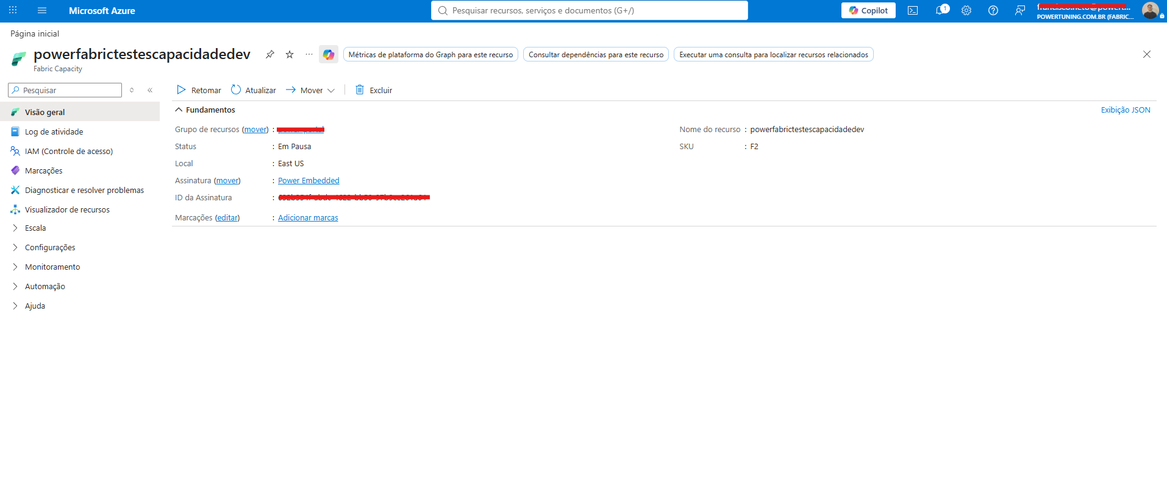Screen dimensions: 1167x501
Task: Click Retomar to resume the capacity
Action: [199, 90]
